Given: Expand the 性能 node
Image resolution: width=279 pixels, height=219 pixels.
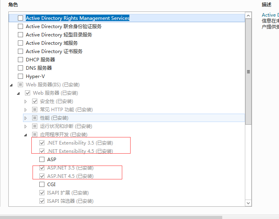Looking at the screenshot, I should click(x=25, y=118).
